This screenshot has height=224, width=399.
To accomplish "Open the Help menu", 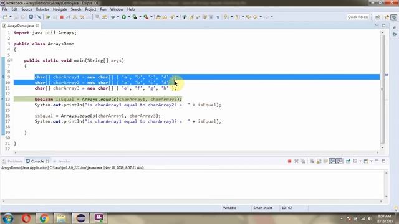I will point(131,9).
